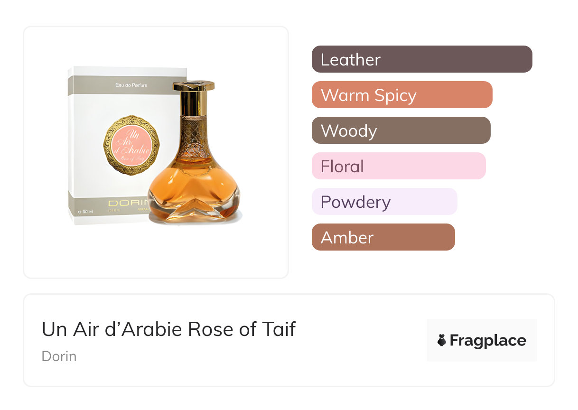Click the Eau de Parfum text on box

[131, 85]
